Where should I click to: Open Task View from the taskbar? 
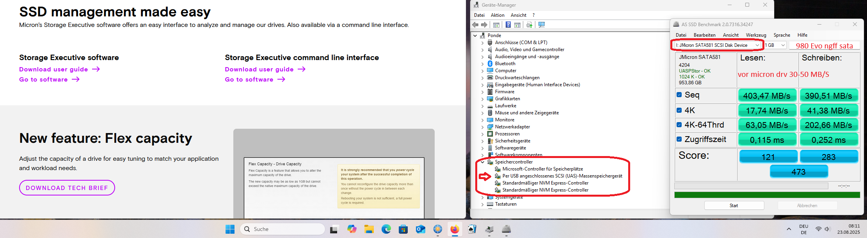(x=334, y=229)
